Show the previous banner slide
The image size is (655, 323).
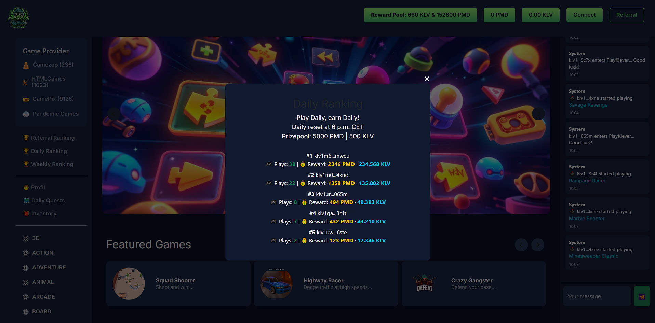(114, 113)
